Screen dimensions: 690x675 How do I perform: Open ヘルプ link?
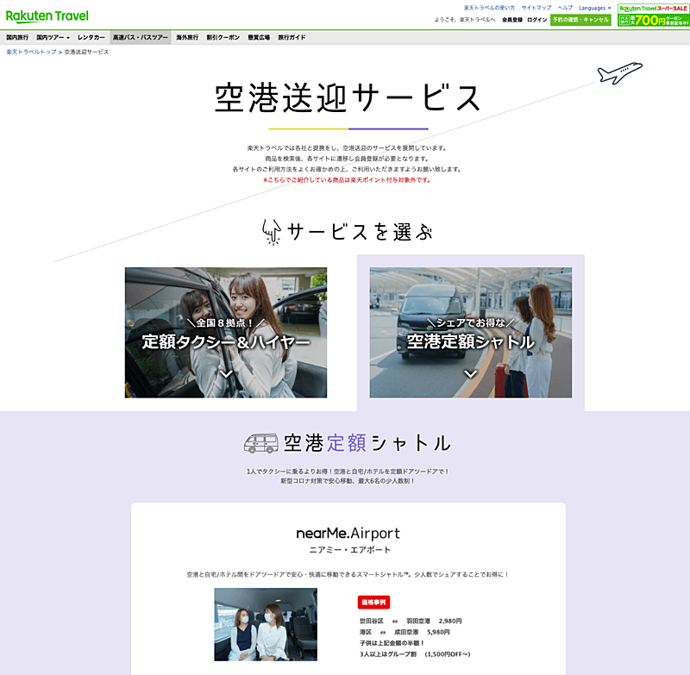pos(565,8)
